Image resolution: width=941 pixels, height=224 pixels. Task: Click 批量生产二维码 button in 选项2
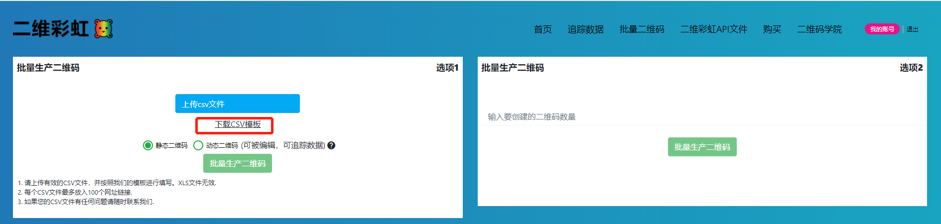pyautogui.click(x=702, y=147)
